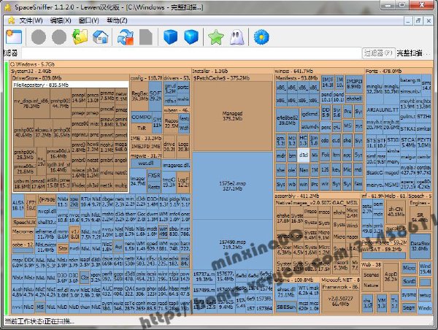This screenshot has height=330, width=438.
Task: Click the NlsLexicon 11.4Mb block
Action: (46, 247)
